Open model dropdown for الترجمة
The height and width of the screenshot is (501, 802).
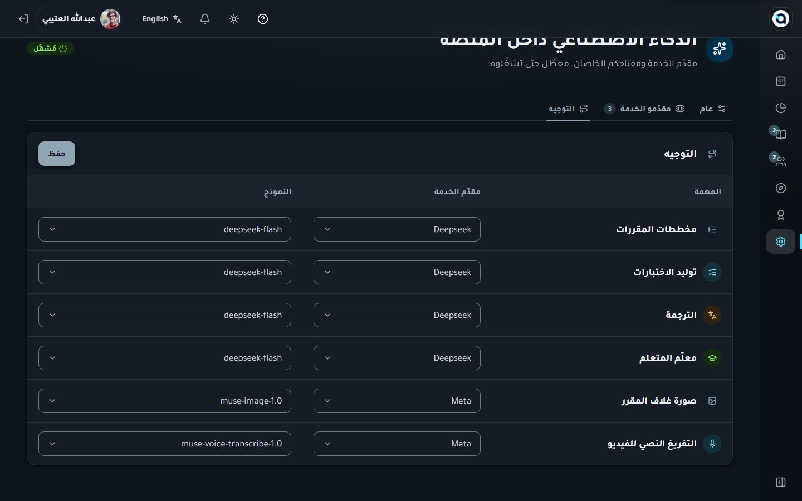[x=165, y=315]
